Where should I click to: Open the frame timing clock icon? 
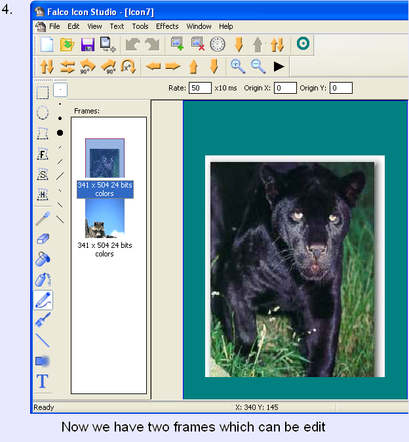[x=218, y=44]
